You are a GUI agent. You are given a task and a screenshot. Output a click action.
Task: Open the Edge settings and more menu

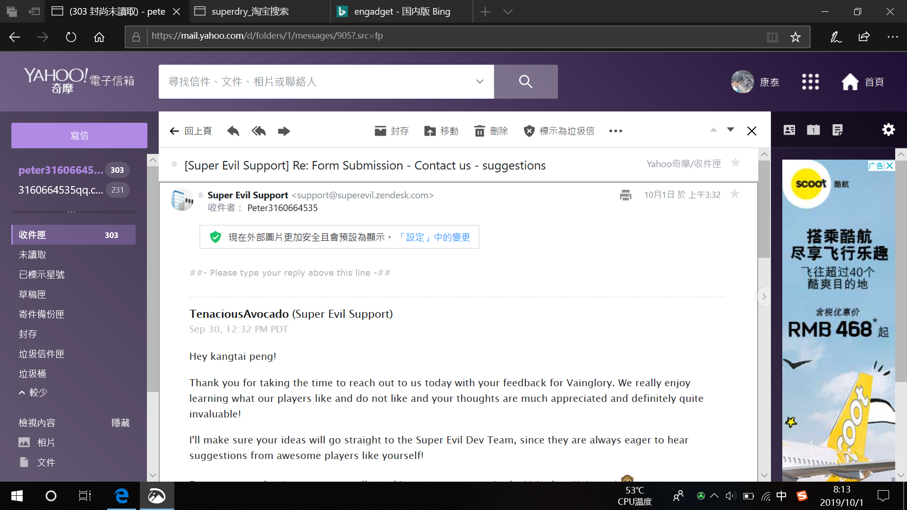tap(892, 37)
